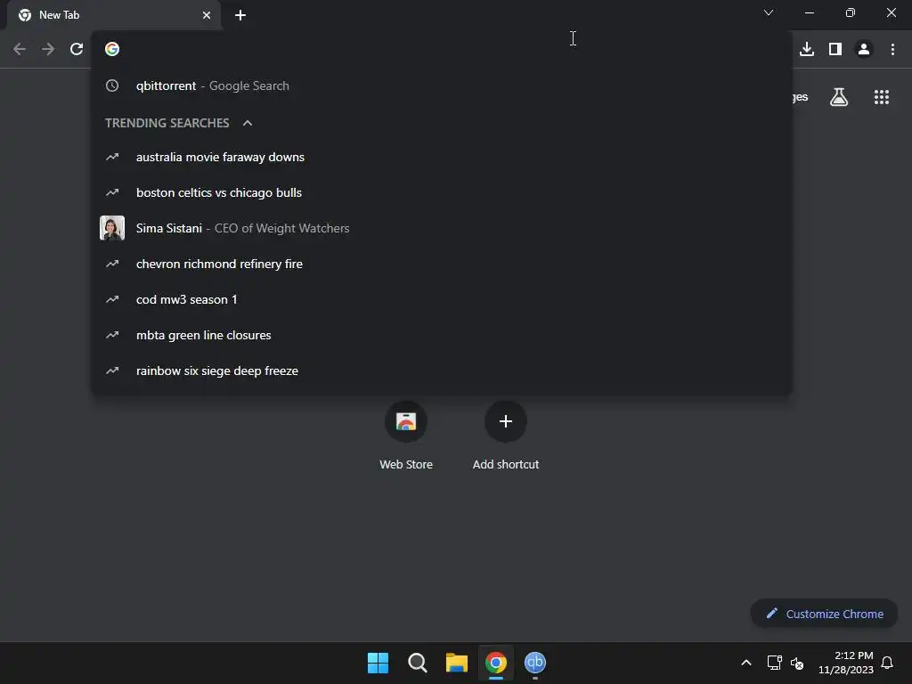Image resolution: width=912 pixels, height=684 pixels.
Task: Open the profile avatar menu
Action: 864,49
